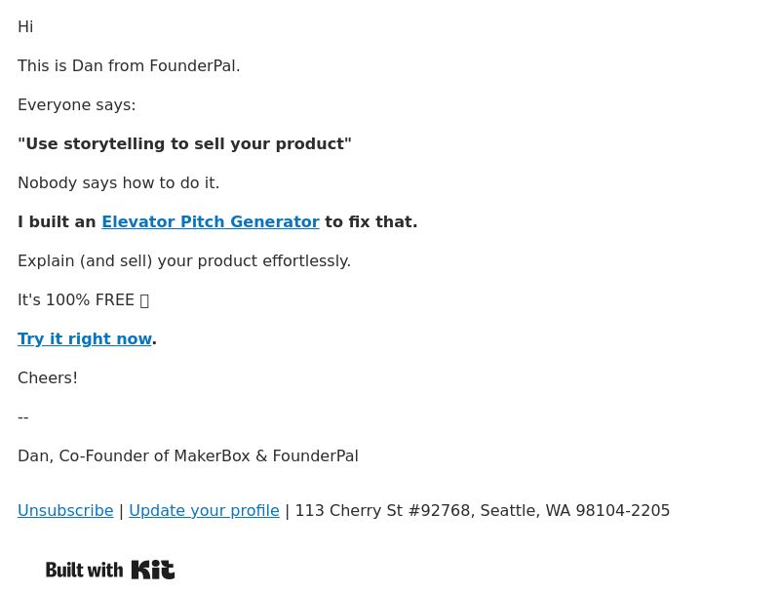Click the "It's 100% FREE" text

(x=76, y=300)
